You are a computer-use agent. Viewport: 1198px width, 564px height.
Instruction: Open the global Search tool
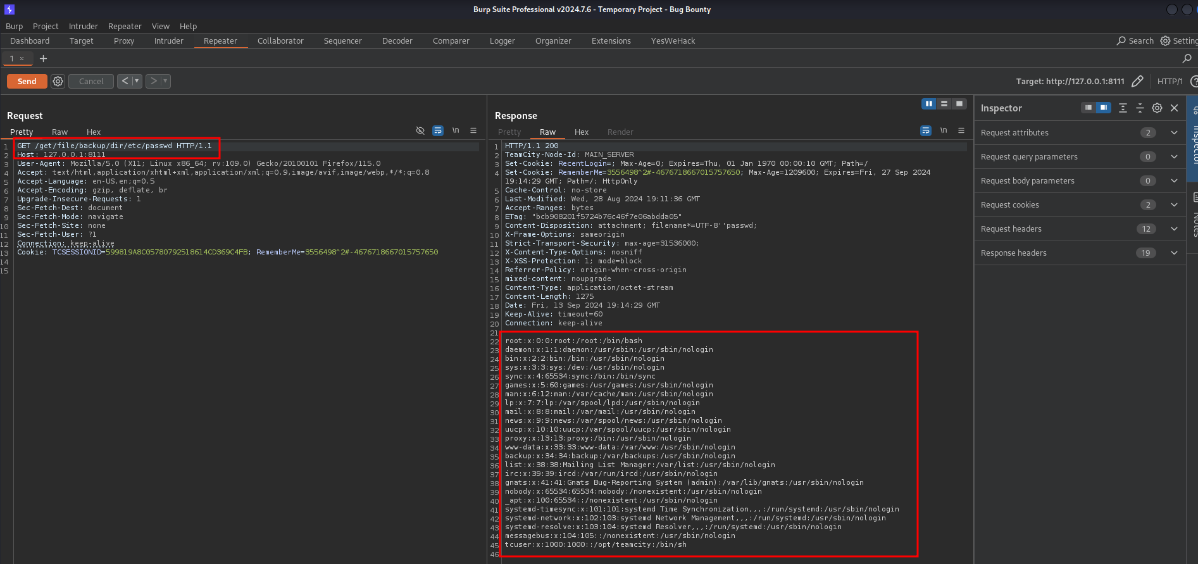point(1135,41)
